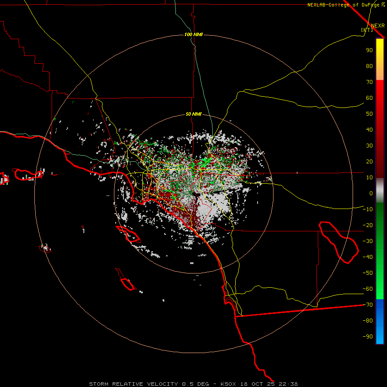
Task: Click the -30 scale value
Action: click(x=368, y=241)
